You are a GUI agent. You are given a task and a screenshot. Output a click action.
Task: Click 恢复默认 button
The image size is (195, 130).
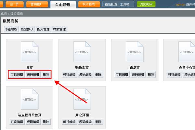click(x=27, y=29)
